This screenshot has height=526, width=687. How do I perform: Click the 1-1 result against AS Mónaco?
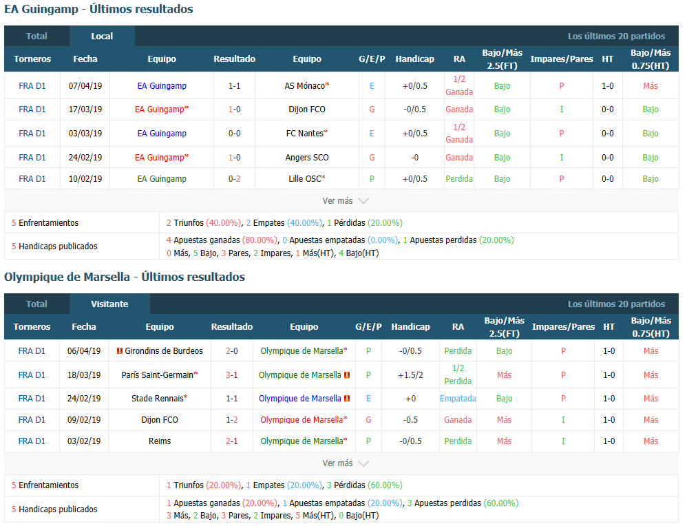tap(235, 86)
